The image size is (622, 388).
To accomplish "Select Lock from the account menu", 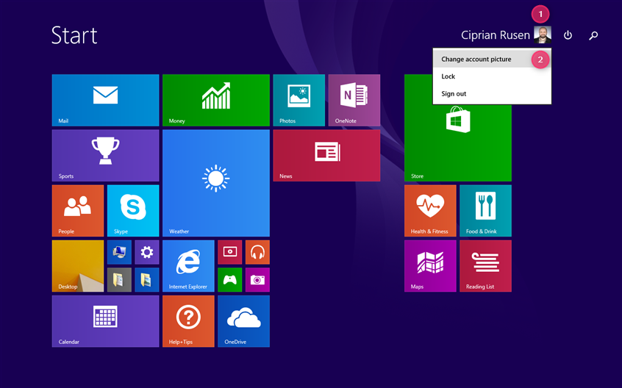I will click(492, 76).
